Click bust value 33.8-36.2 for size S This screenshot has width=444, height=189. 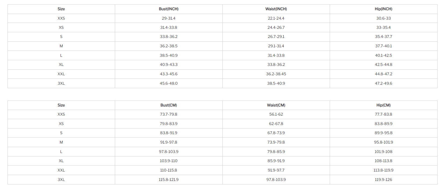(169, 37)
